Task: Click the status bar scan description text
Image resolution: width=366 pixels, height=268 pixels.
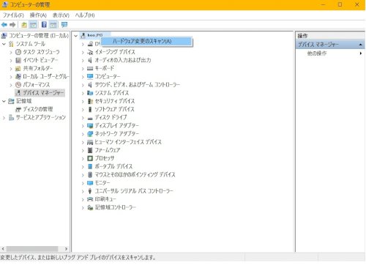Action: (x=78, y=257)
